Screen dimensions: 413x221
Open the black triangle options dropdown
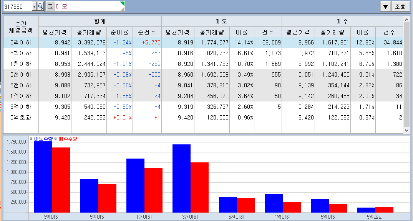[385, 7]
